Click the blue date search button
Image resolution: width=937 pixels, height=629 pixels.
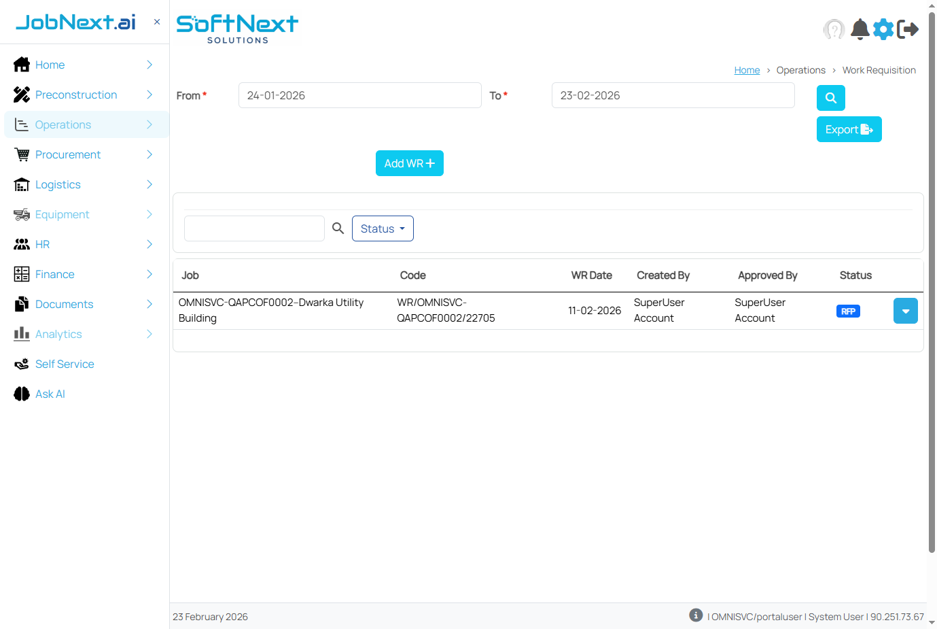830,98
